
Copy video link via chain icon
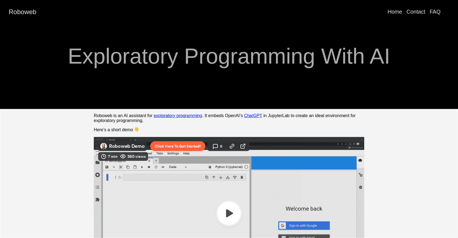click(x=232, y=146)
